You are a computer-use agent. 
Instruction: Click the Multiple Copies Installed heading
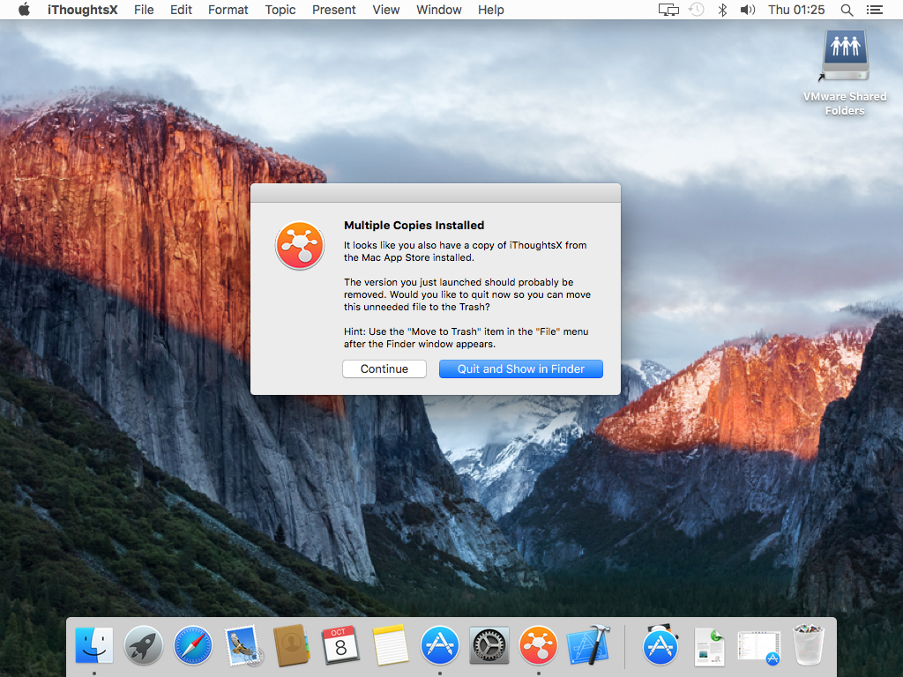coord(414,225)
